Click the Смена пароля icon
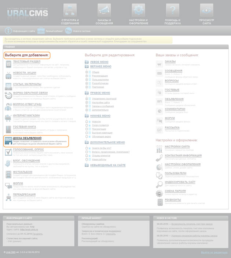This screenshot has width=231, height=258. [x=159, y=193]
